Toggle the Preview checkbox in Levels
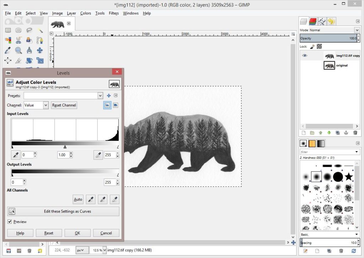The image size is (364, 258). click(x=10, y=221)
